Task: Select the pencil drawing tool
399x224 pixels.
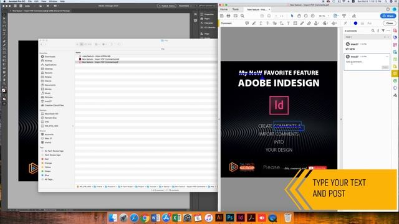Action: point(302,23)
